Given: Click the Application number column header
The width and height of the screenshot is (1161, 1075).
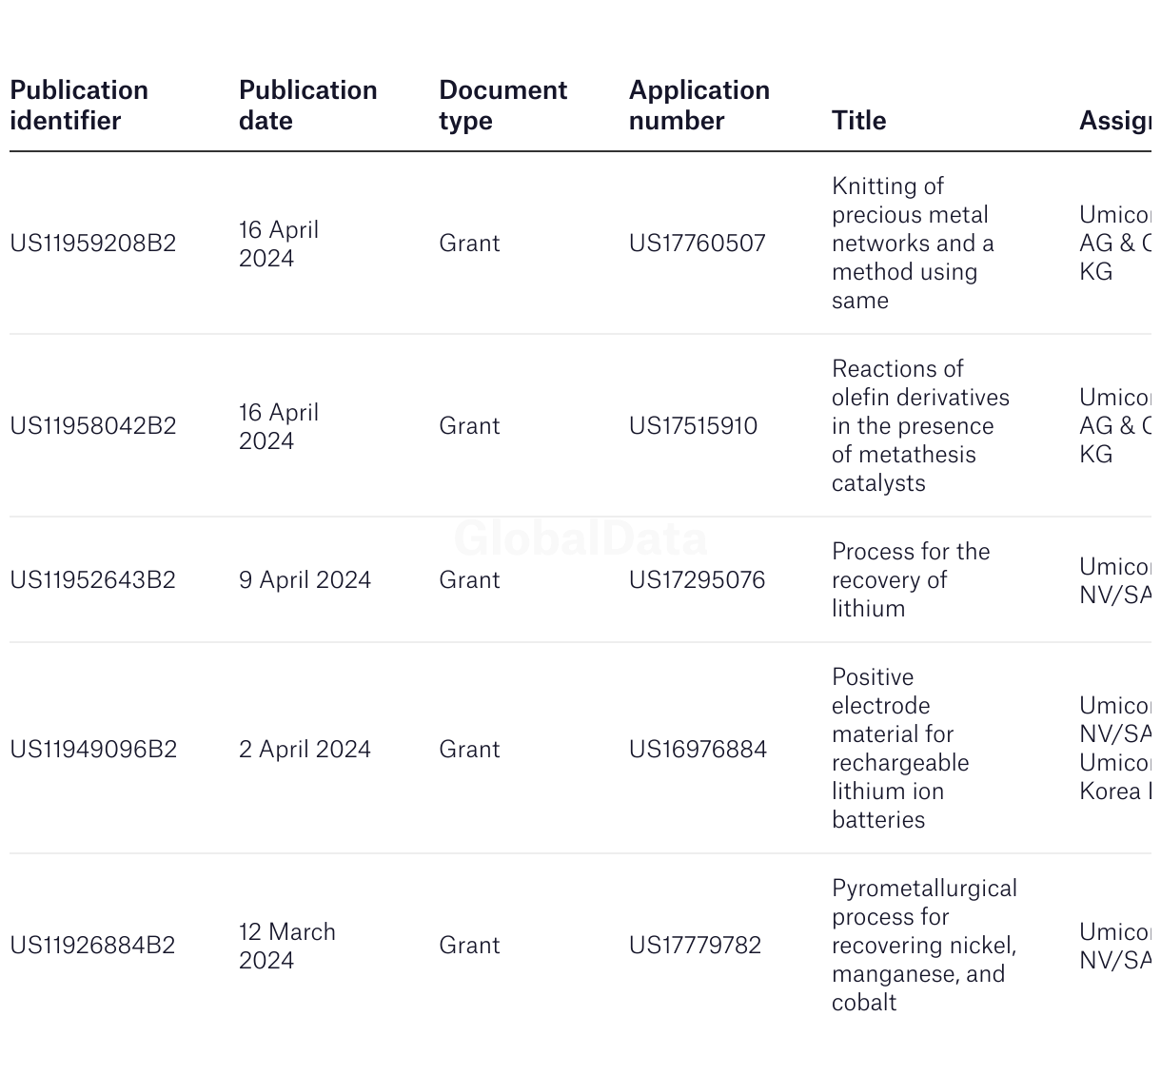Looking at the screenshot, I should point(699,106).
